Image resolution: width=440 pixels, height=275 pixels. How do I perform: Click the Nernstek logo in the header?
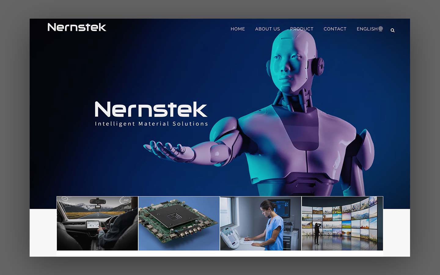77,27
